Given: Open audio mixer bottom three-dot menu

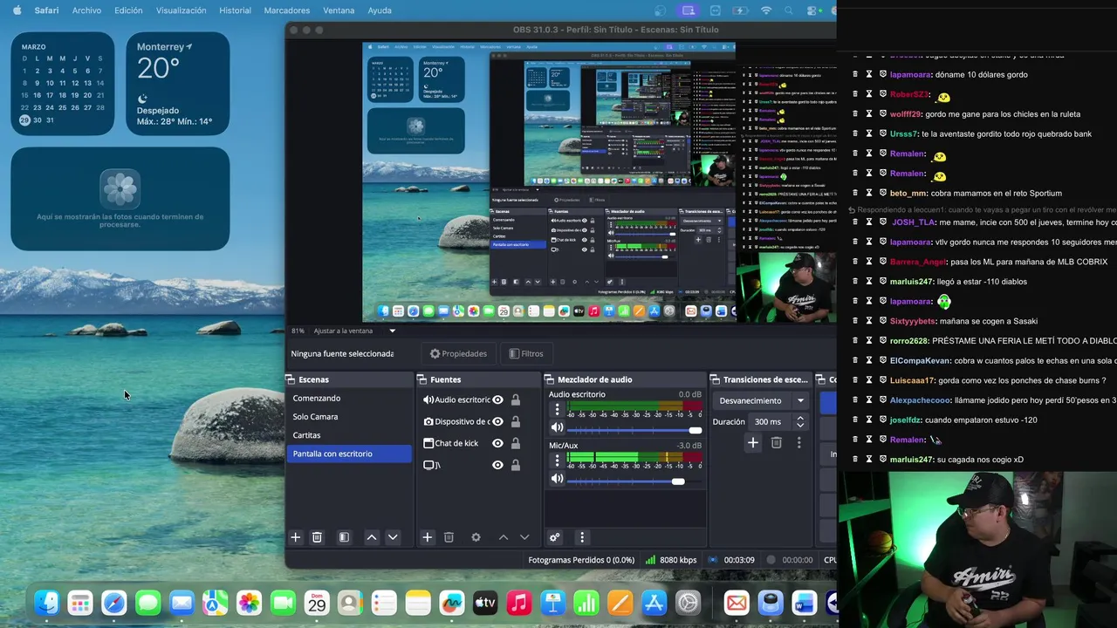Looking at the screenshot, I should coord(582,537).
